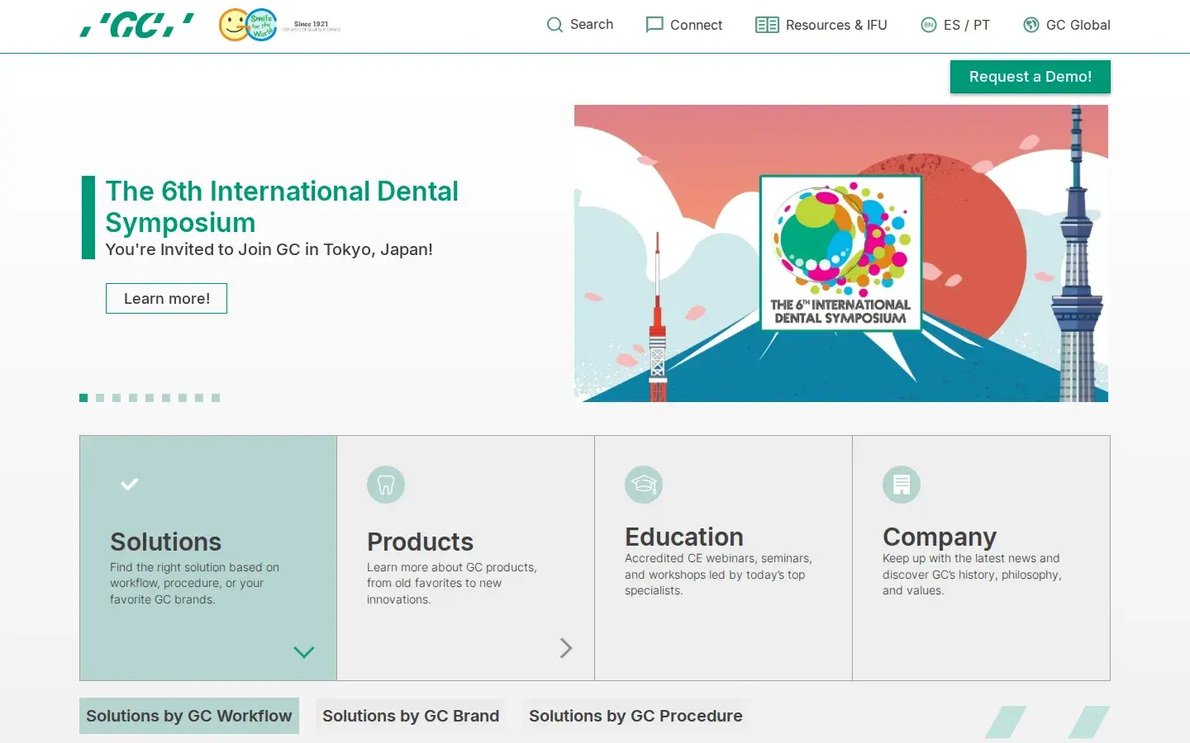
Task: Select the third carousel slide indicator
Action: [117, 398]
